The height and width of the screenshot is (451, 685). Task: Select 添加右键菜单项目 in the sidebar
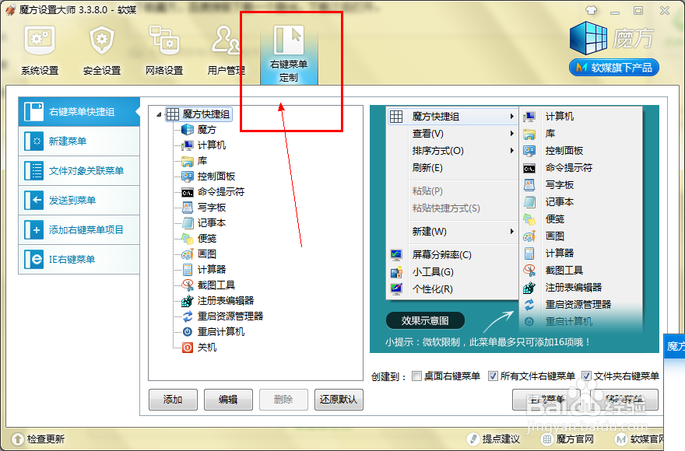(x=79, y=229)
